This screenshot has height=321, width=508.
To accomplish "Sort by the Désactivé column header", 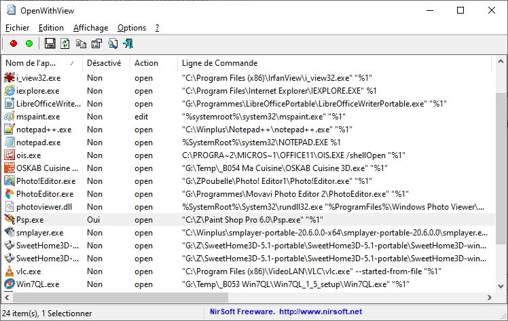I will [106, 63].
